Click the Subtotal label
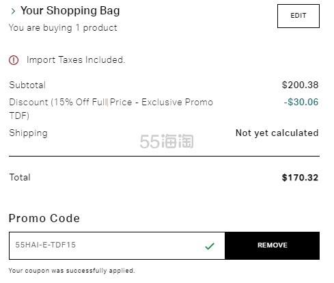Image resolution: width=334 pixels, height=283 pixels. [x=27, y=85]
